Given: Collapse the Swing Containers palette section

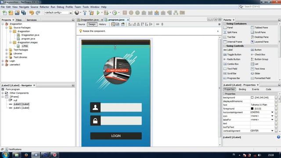Looking at the screenshot, I should (x=225, y=24).
